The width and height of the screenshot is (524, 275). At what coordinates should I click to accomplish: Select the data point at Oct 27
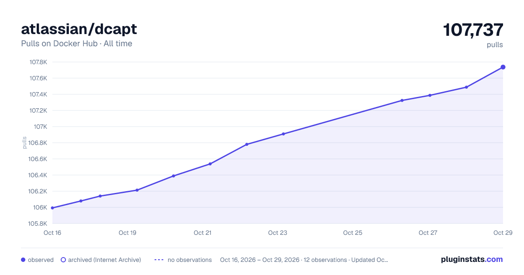click(x=430, y=95)
